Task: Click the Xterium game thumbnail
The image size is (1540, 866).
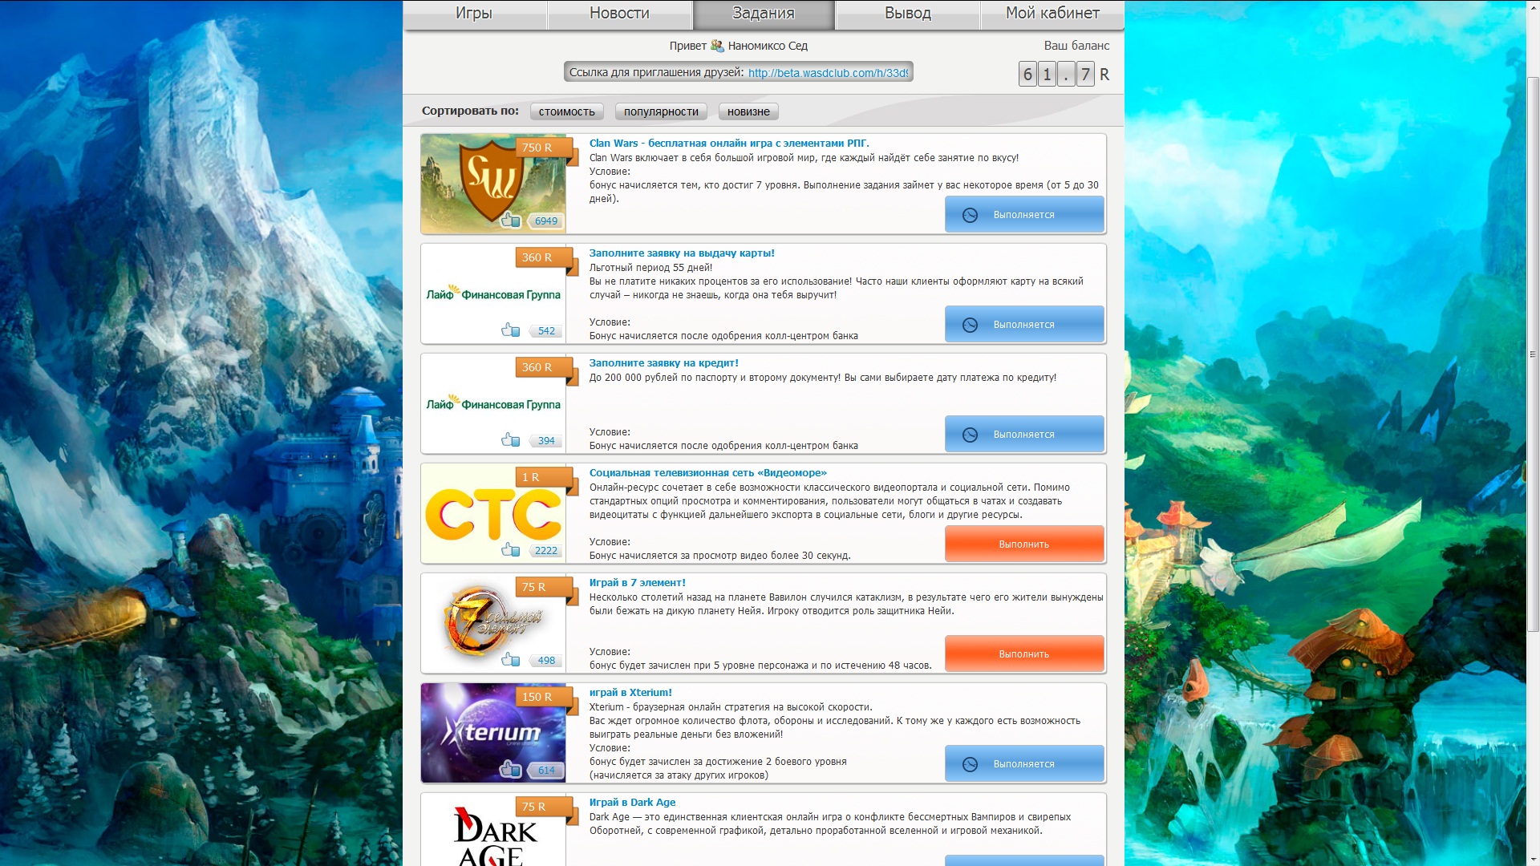Action: pos(493,733)
